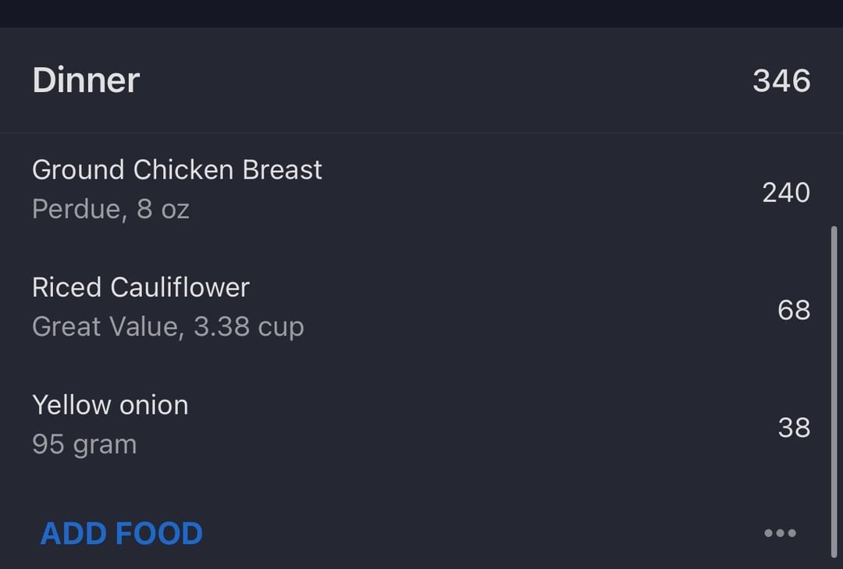Tap the 8 oz serving size text
The image size is (843, 569).
[163, 209]
